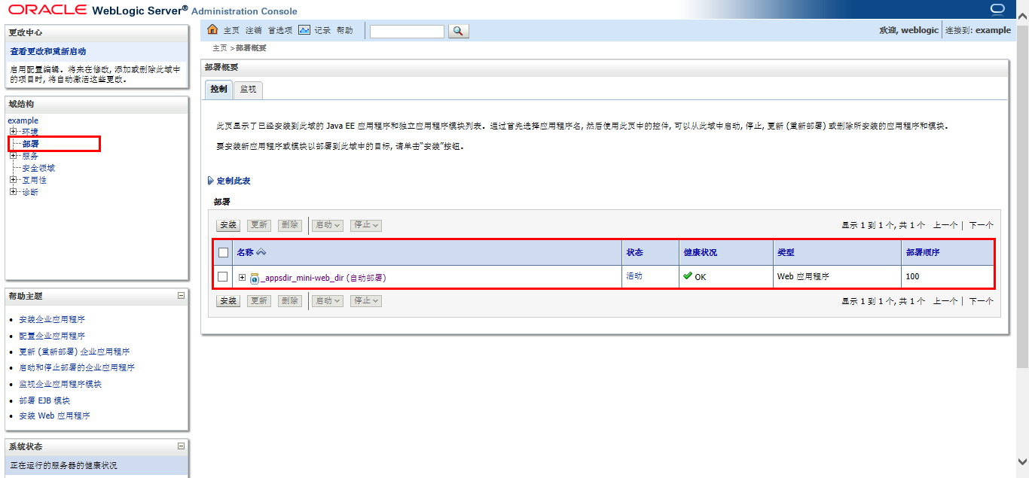Open 帮助 in the top toolbar
The width and height of the screenshot is (1029, 478).
pos(344,31)
